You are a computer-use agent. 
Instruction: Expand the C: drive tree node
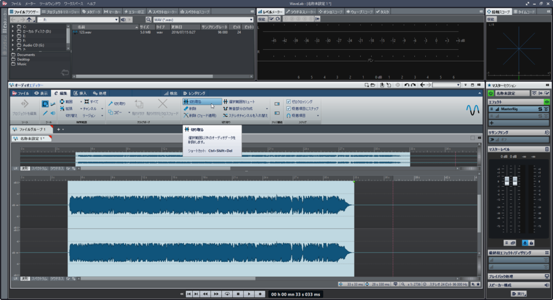click(x=13, y=27)
